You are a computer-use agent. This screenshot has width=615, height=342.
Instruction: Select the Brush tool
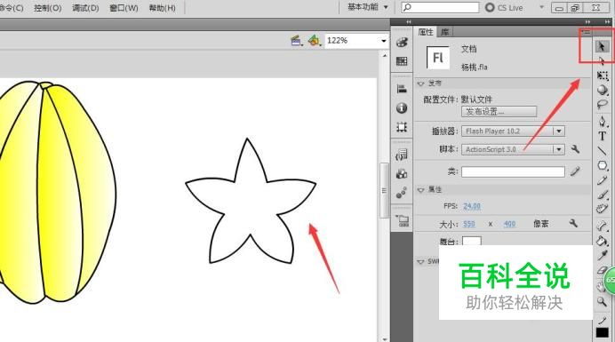point(602,195)
